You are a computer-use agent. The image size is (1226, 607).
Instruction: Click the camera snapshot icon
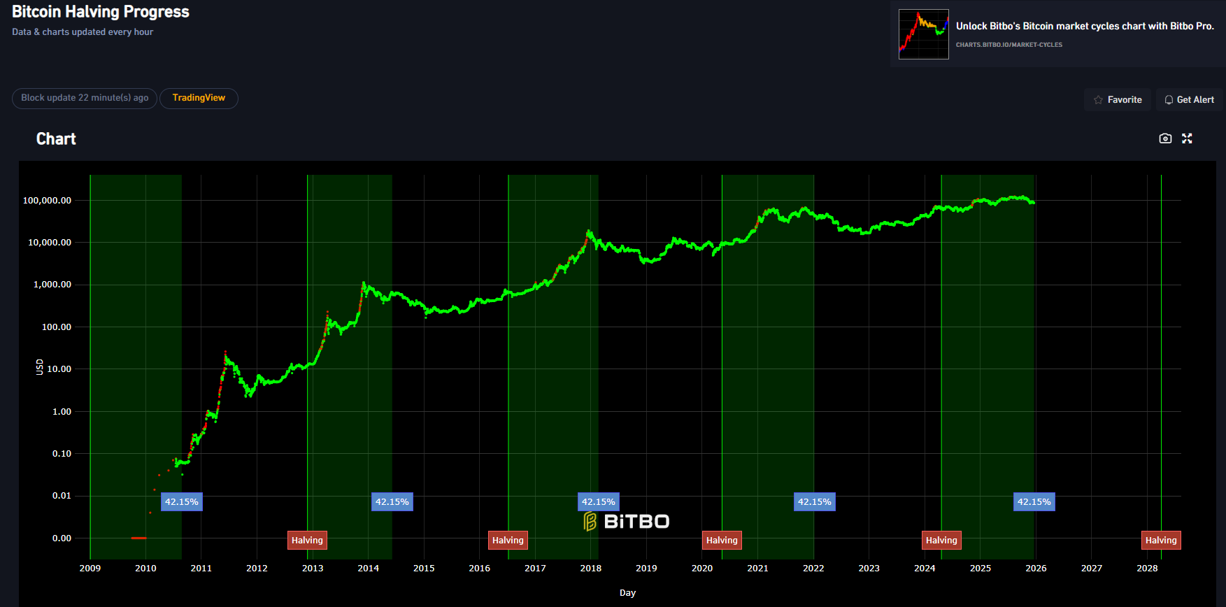(x=1165, y=138)
